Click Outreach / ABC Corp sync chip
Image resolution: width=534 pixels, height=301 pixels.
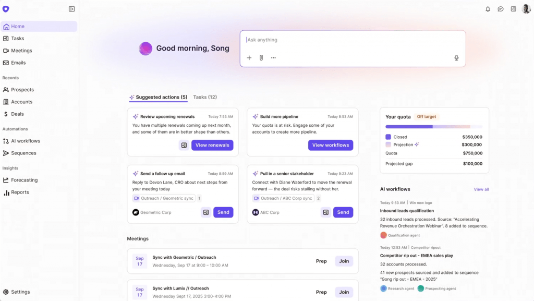pyautogui.click(x=283, y=198)
